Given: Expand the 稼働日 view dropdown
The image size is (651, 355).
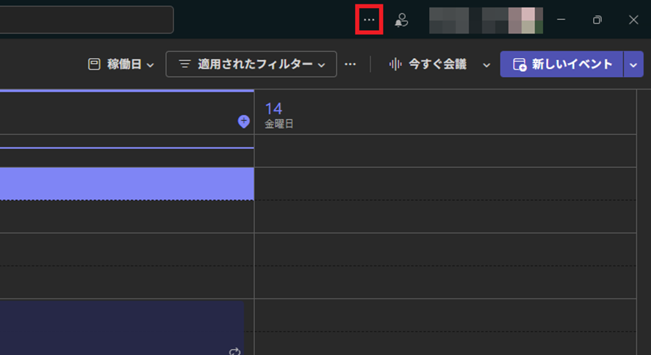Looking at the screenshot, I should coord(121,65).
